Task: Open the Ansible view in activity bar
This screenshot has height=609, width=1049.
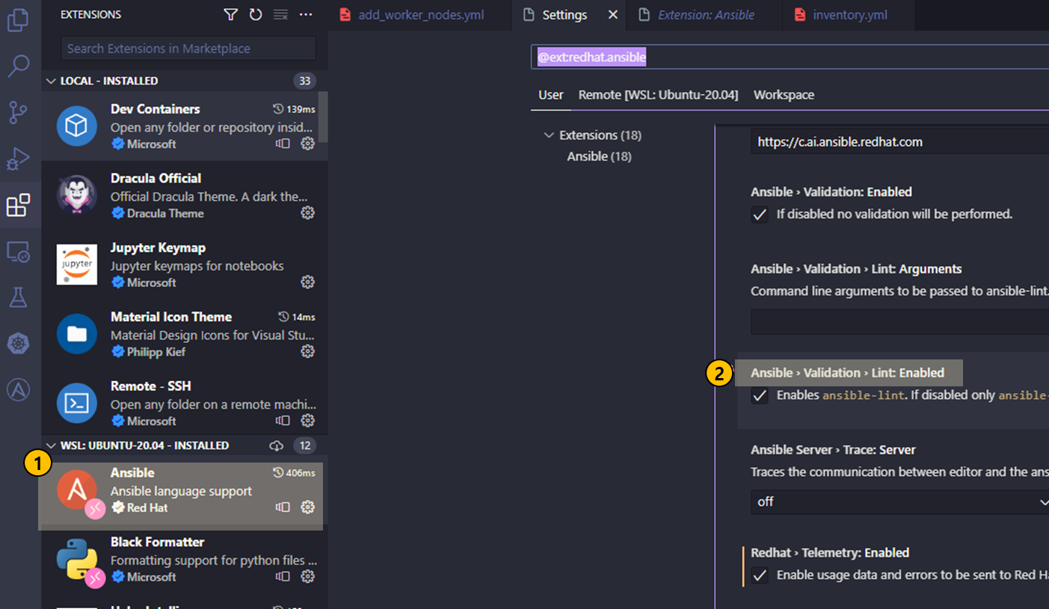Action: click(18, 389)
